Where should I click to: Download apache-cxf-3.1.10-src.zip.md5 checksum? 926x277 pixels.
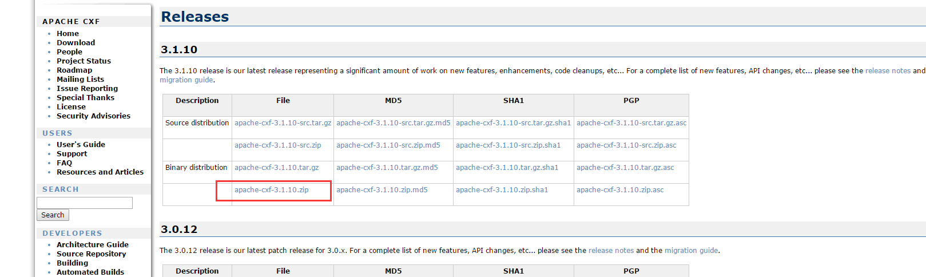pos(388,145)
